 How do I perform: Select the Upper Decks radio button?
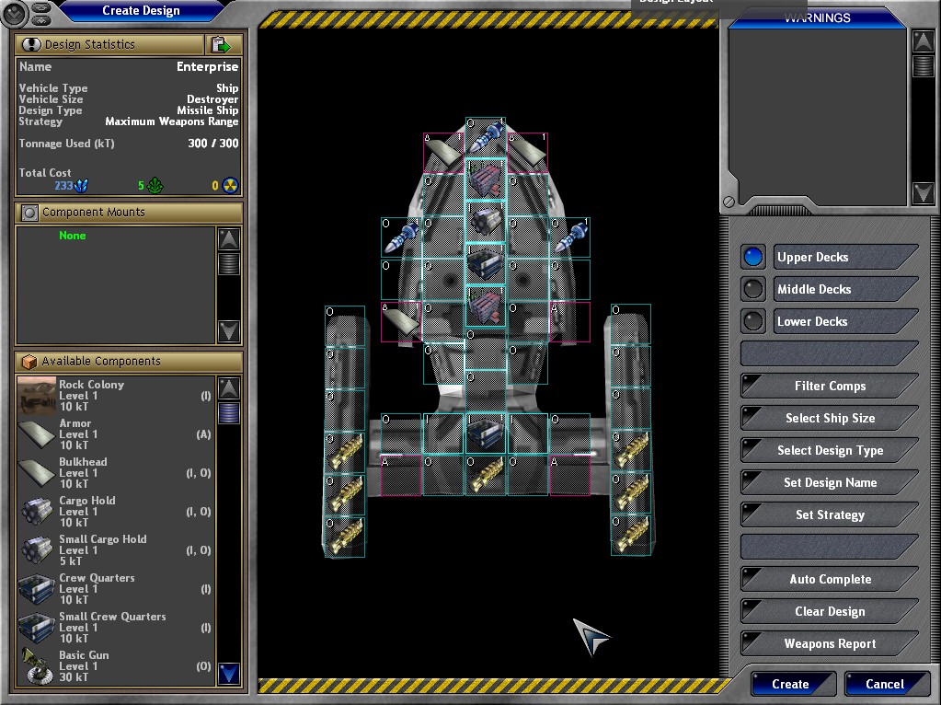tap(753, 257)
